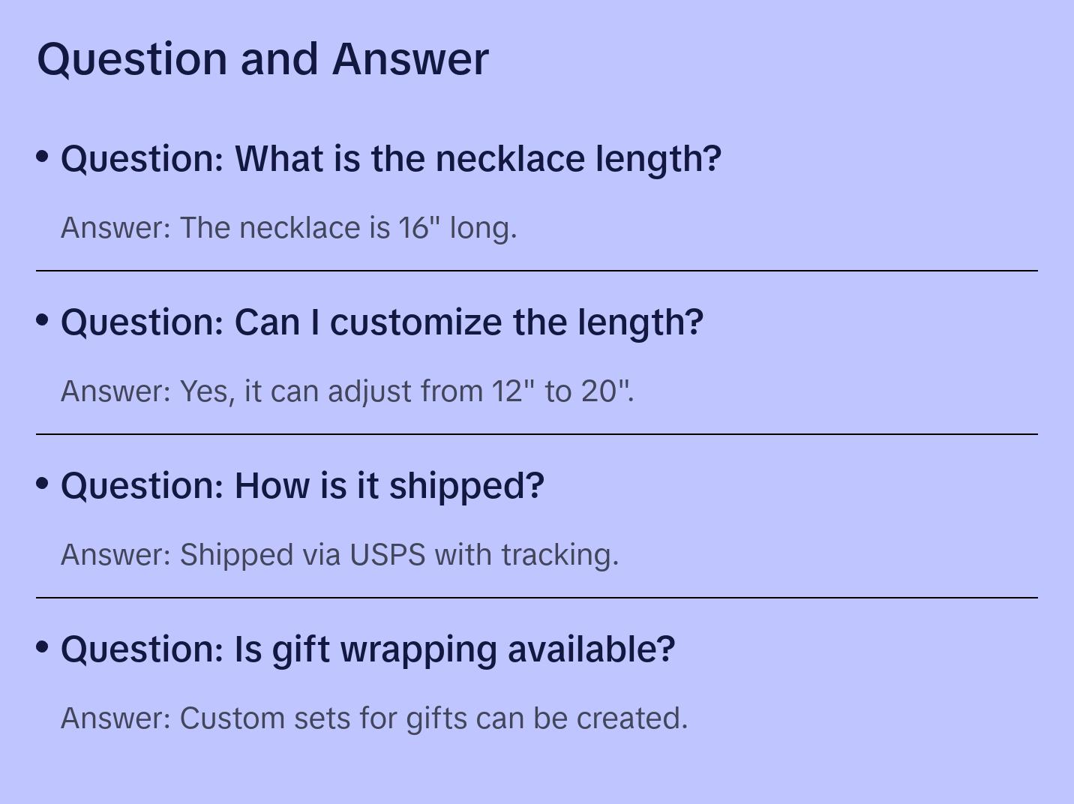This screenshot has width=1074, height=804.
Task: Click the "16"" measurement in the first answer
Action: 419,228
